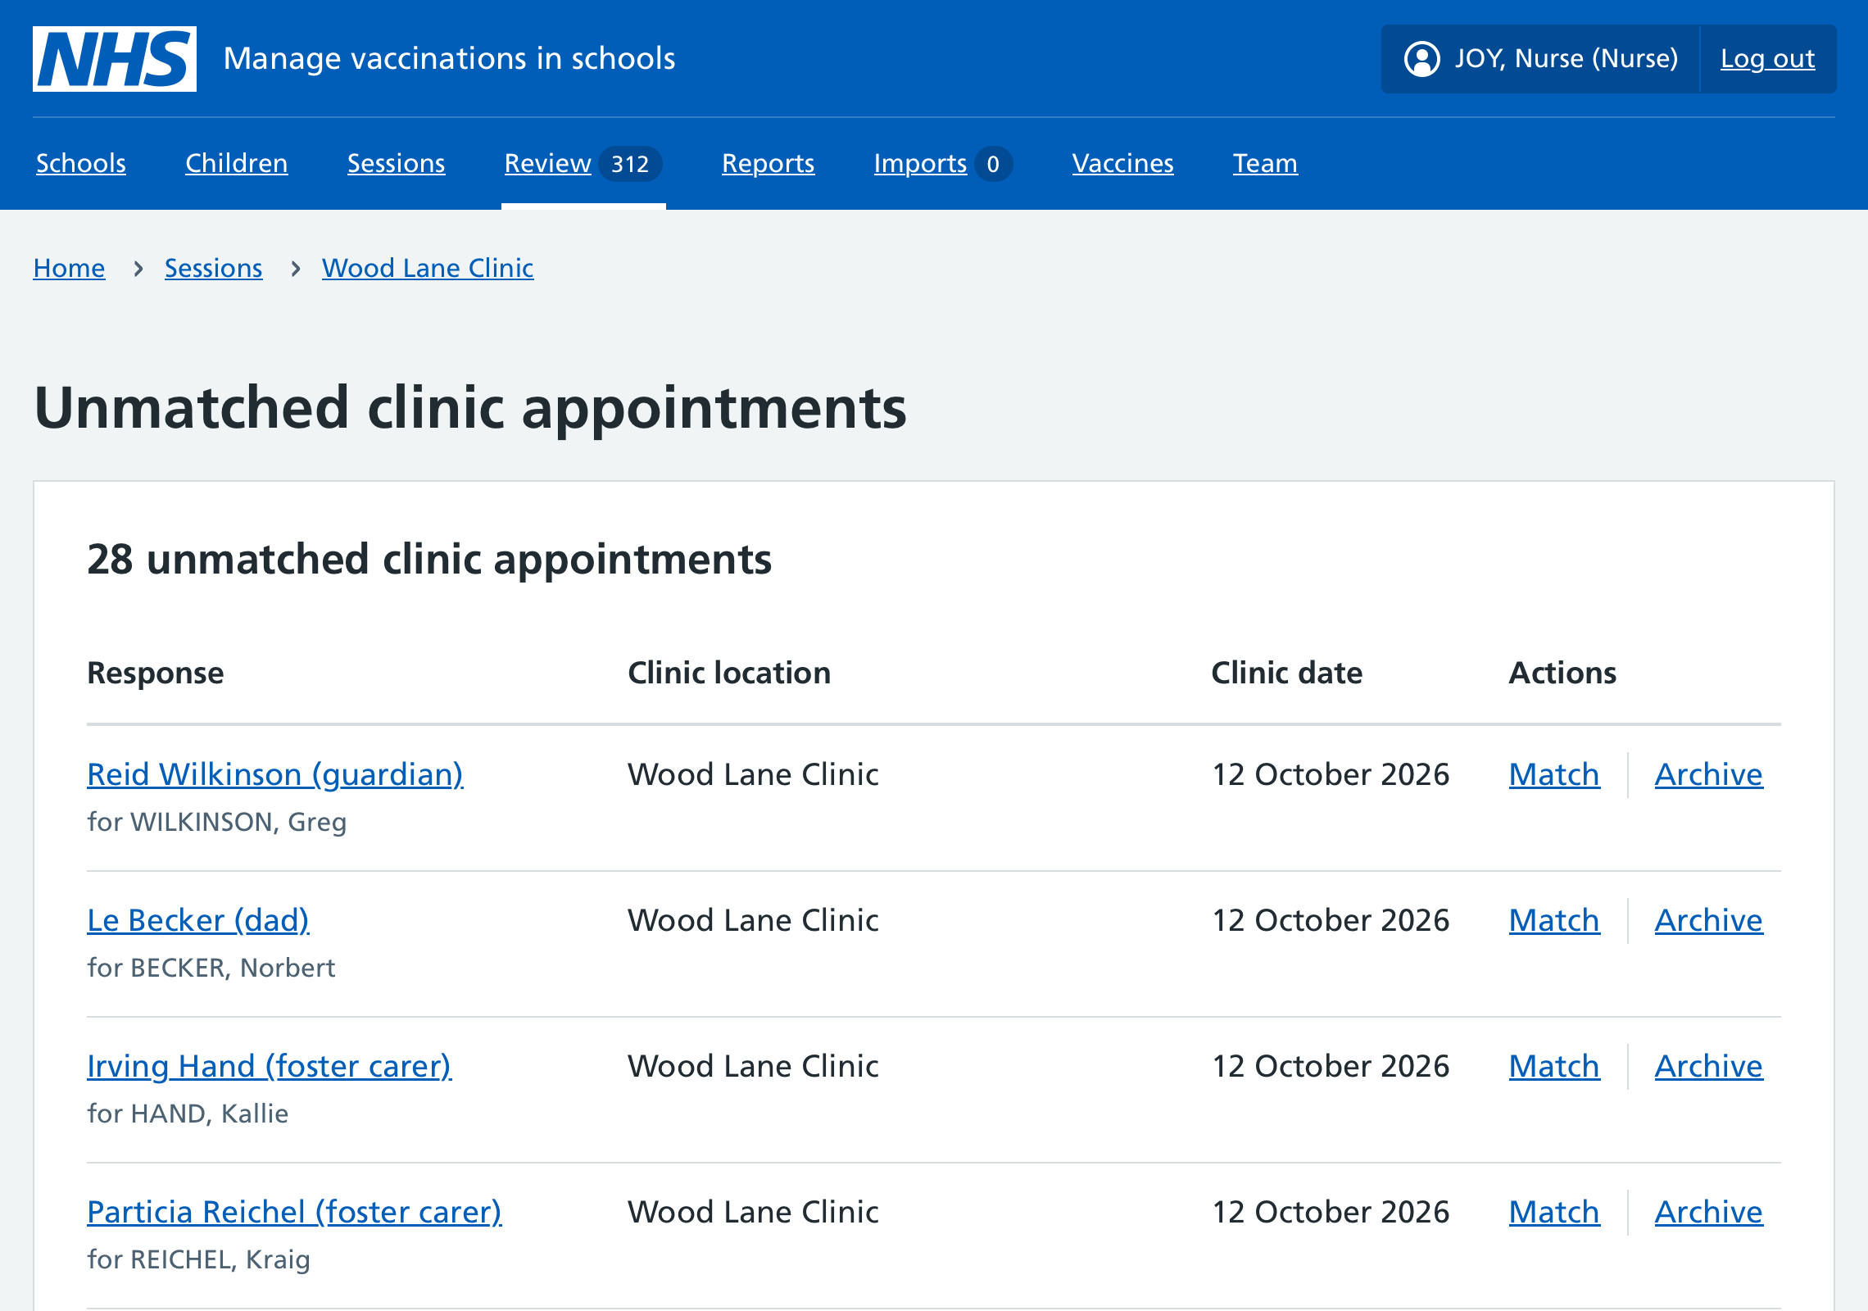Archive the Irving Hand appointment
The width and height of the screenshot is (1868, 1311).
click(x=1709, y=1066)
